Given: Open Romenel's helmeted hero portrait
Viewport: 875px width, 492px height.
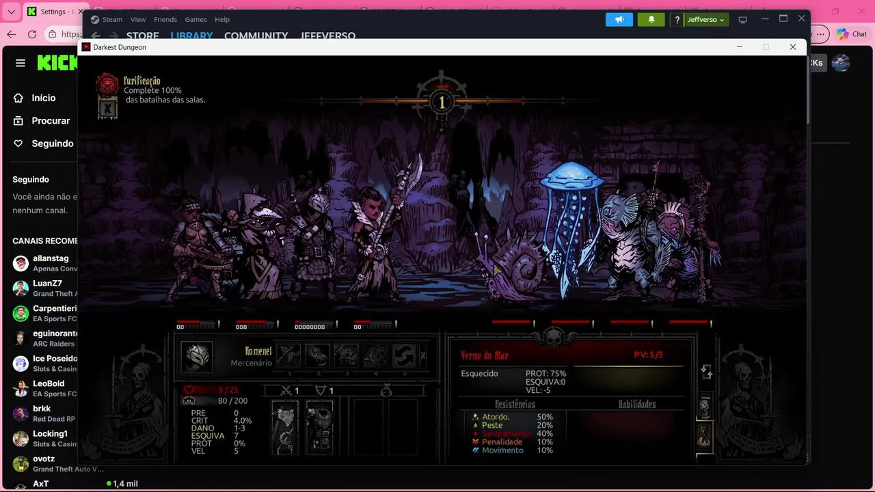Looking at the screenshot, I should click(x=197, y=356).
